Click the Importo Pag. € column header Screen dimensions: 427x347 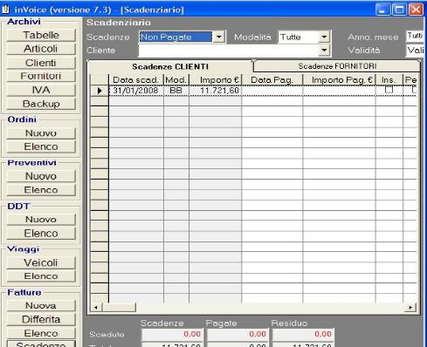(x=339, y=80)
